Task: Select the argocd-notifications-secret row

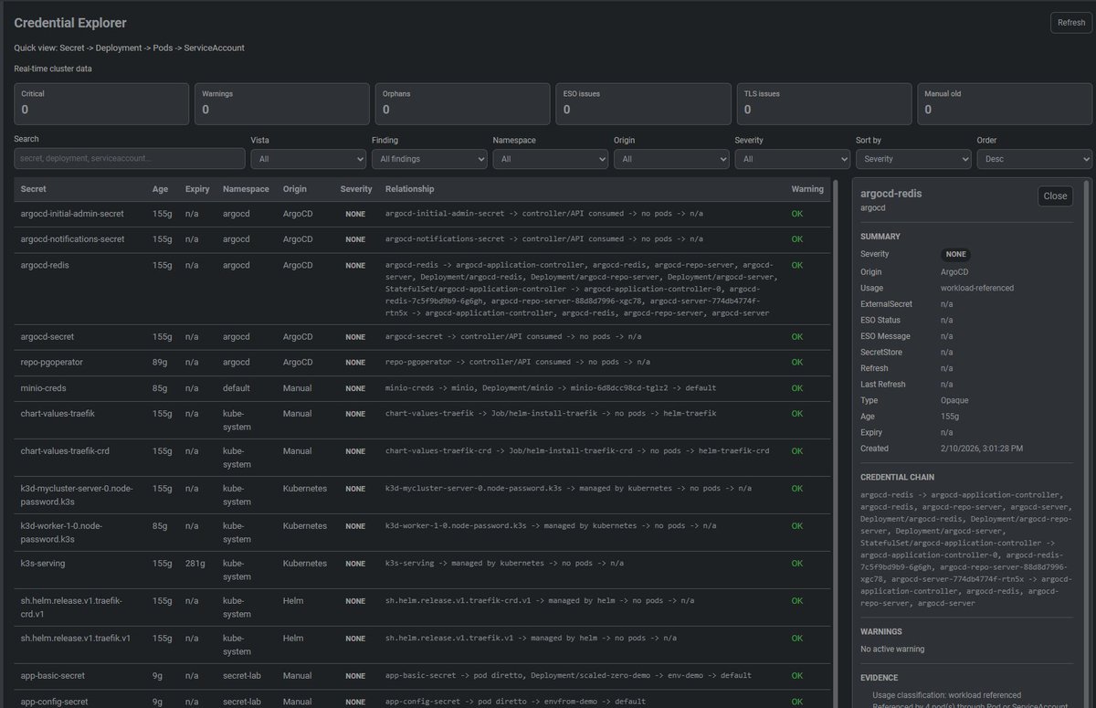Action: (x=423, y=238)
